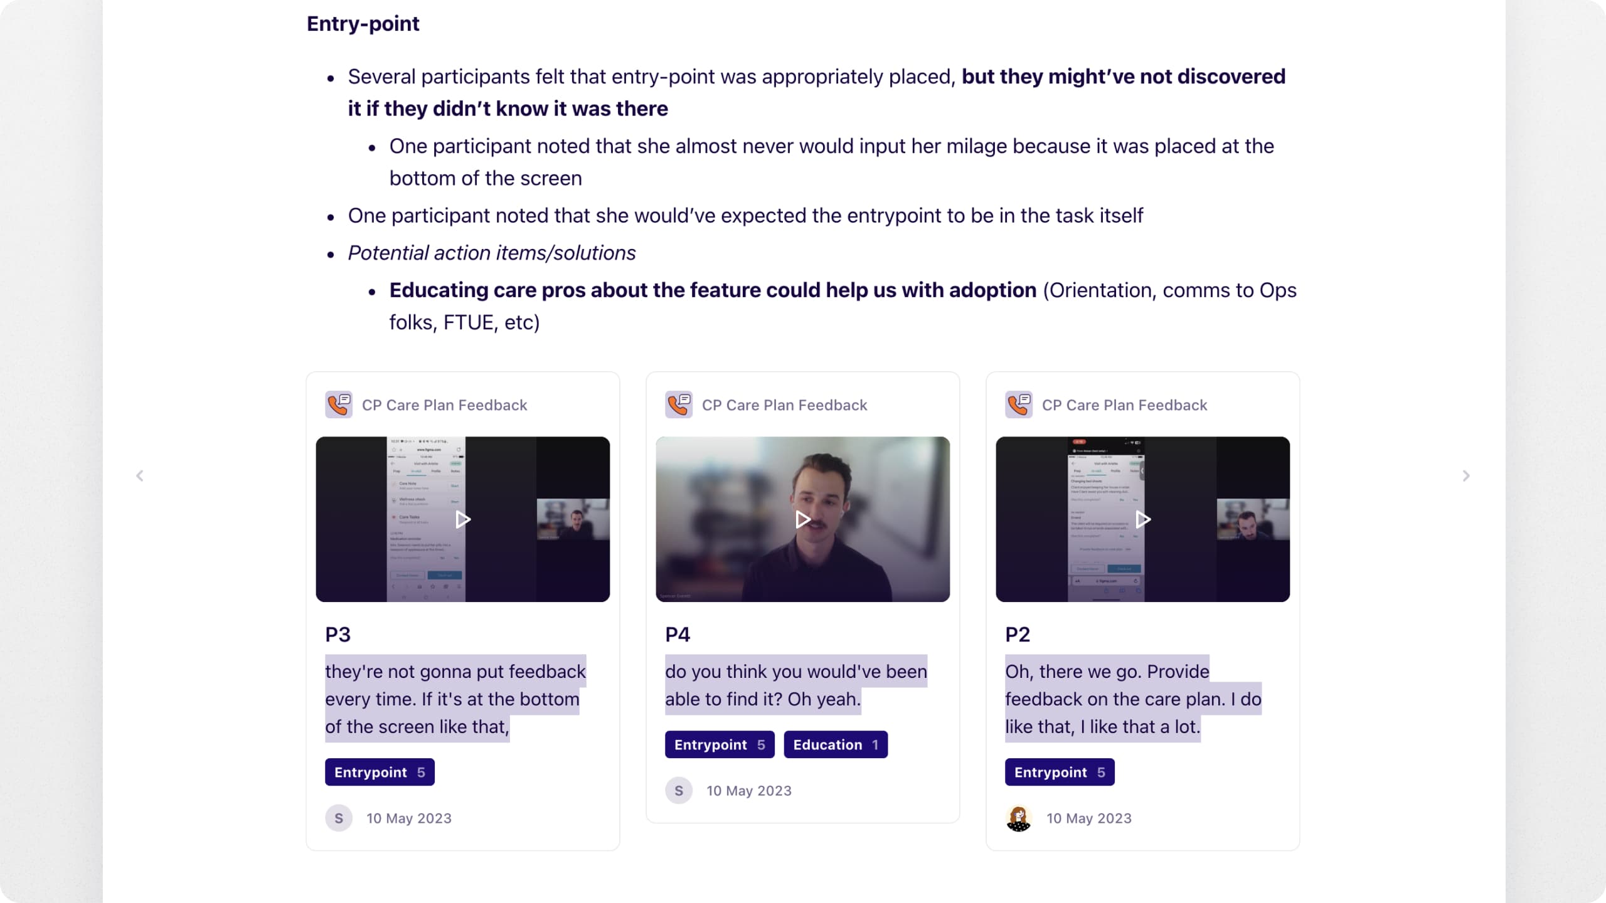Image resolution: width=1606 pixels, height=903 pixels.
Task: Click the author photo avatar on P2 card
Action: 1019,818
